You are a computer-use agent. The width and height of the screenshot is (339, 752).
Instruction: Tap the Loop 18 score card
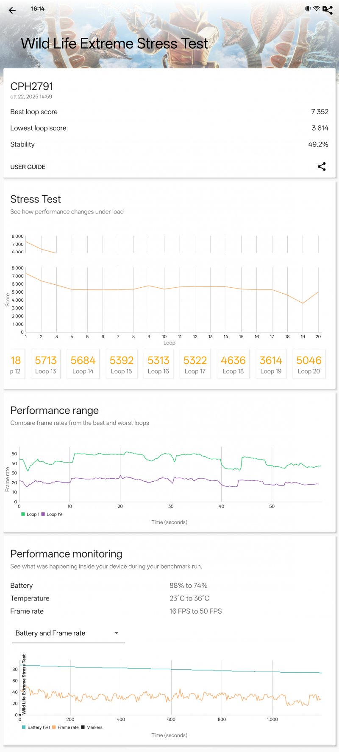(233, 364)
